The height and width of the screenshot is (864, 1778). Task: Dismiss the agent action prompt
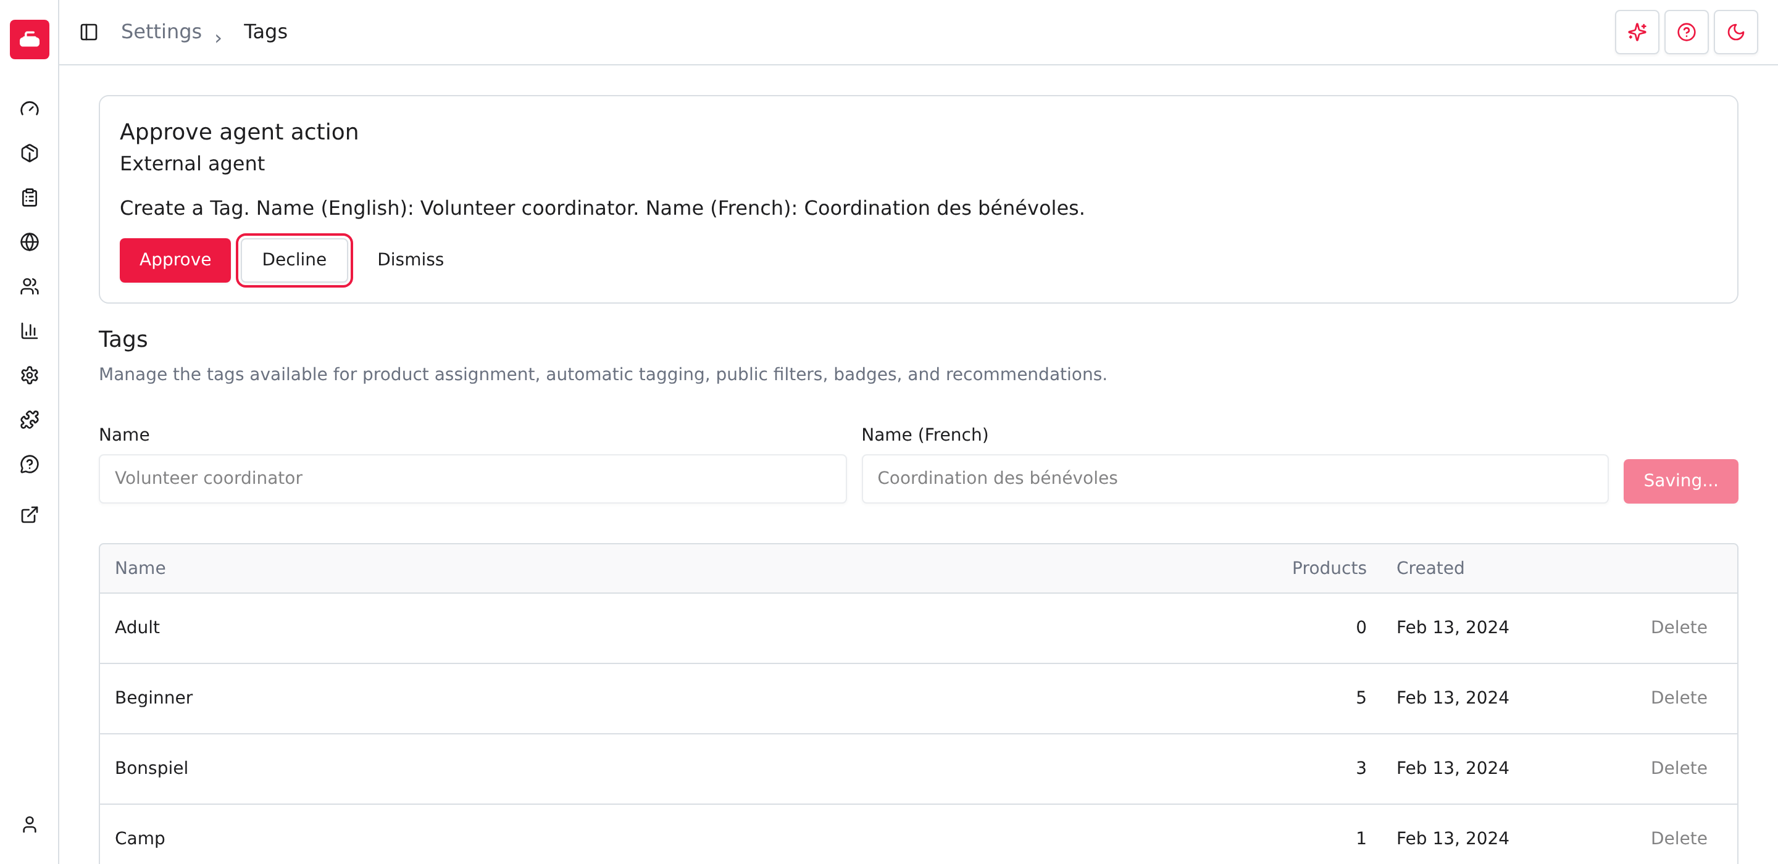tap(411, 259)
